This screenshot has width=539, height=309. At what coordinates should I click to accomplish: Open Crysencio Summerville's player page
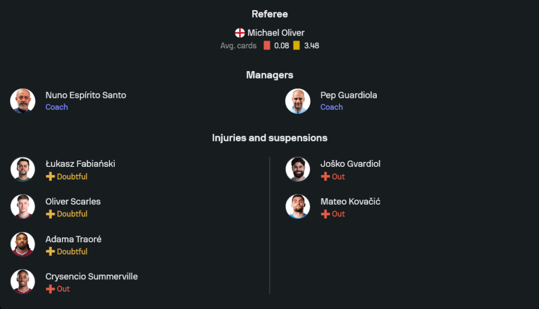92,277
